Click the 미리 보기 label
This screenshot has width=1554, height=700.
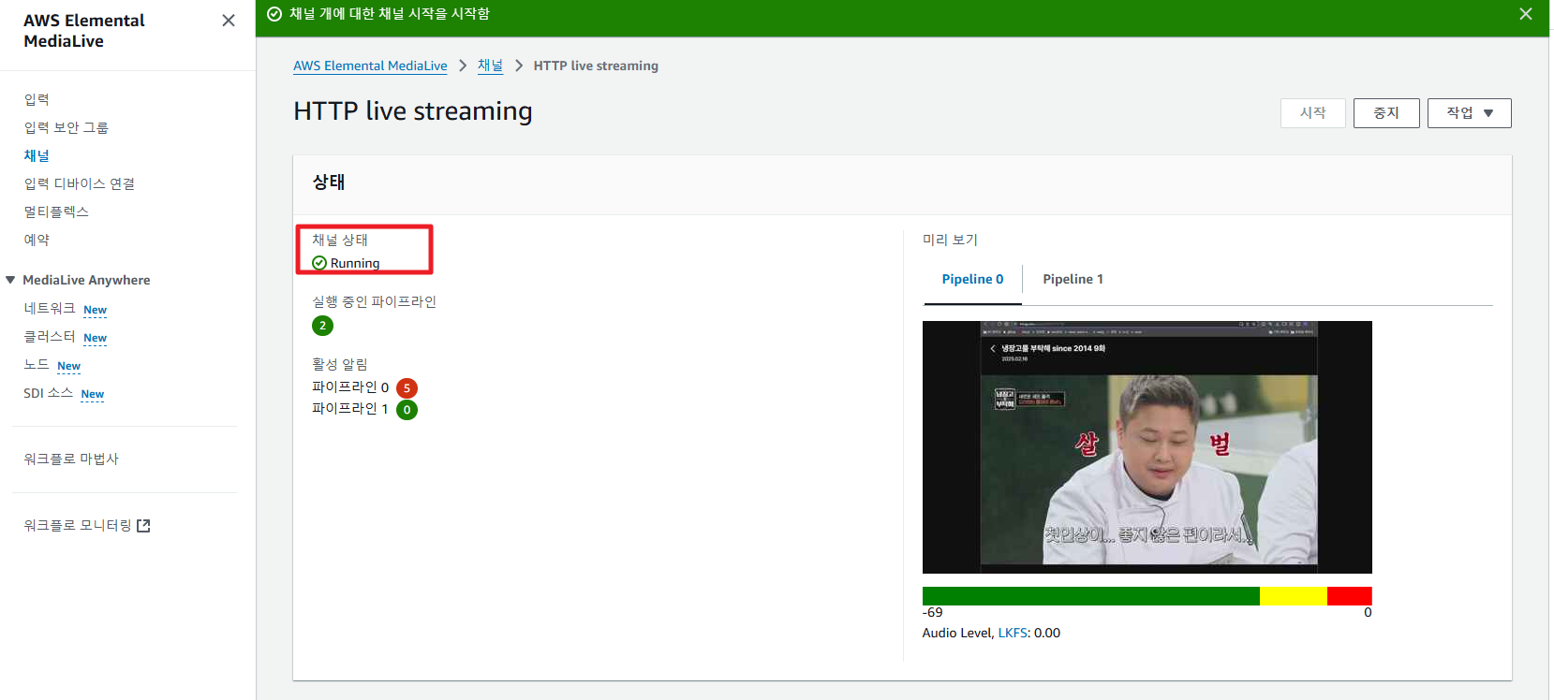(950, 240)
